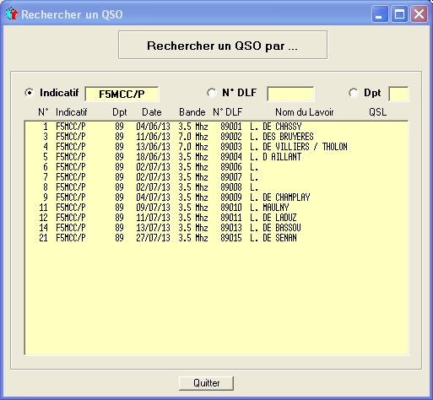The image size is (433, 400).
Task: Select row with L. DE LADUZ
Action: click(x=216, y=218)
